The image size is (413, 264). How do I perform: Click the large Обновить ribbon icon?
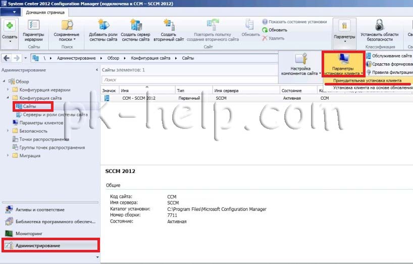click(249, 24)
